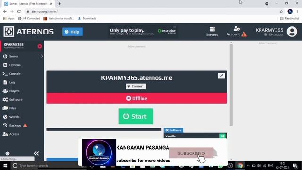
Task: Open Apps bookmark shortcut
Action: click(8, 18)
